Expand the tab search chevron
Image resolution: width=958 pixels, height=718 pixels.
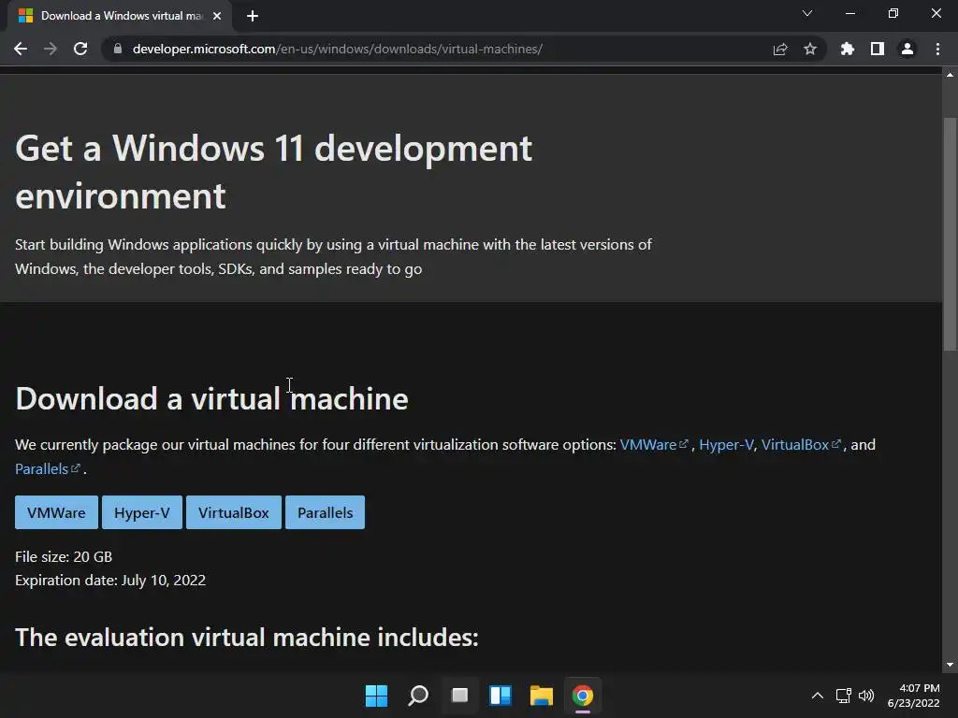click(807, 13)
